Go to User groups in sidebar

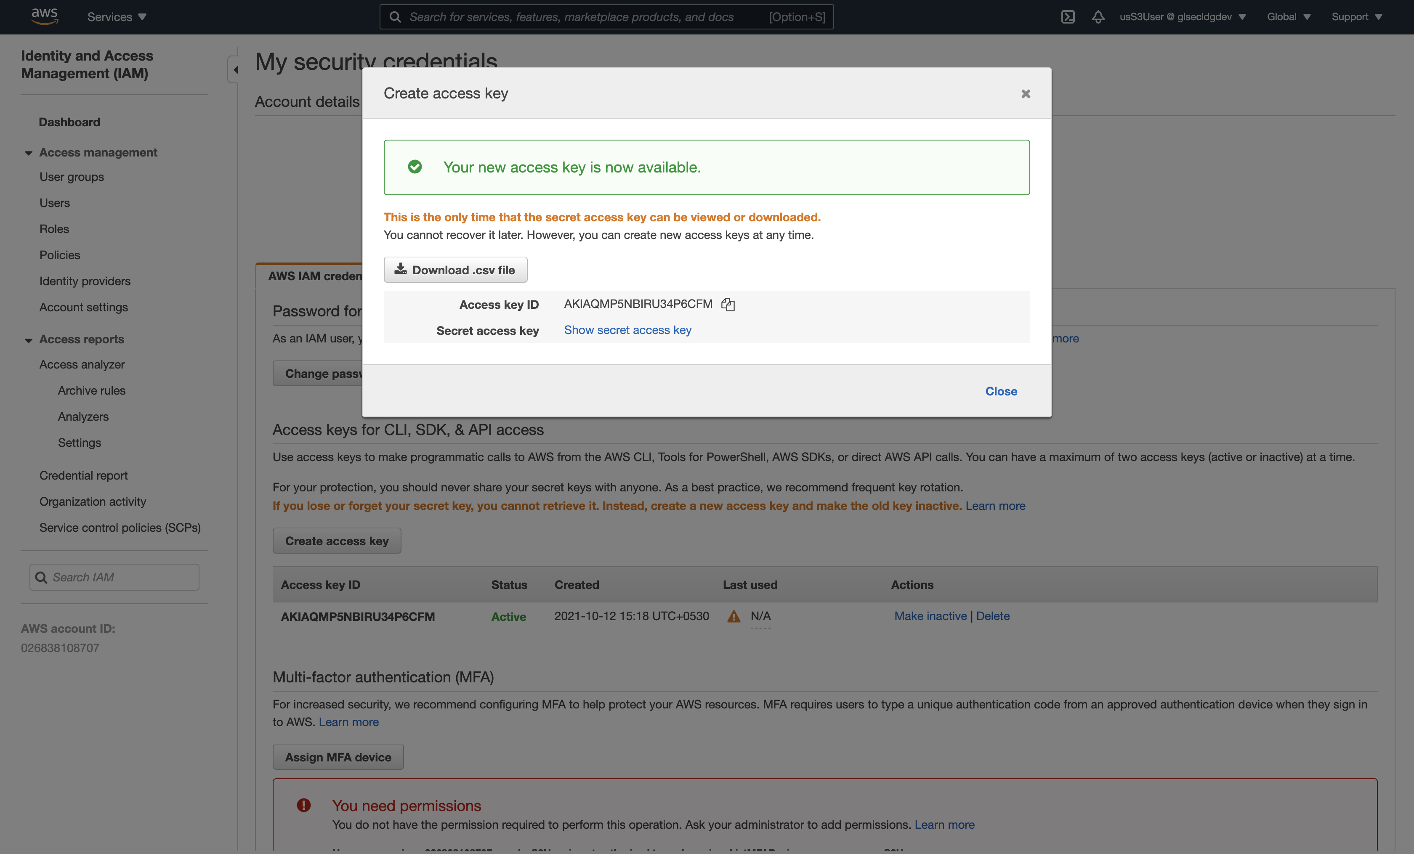tap(72, 177)
